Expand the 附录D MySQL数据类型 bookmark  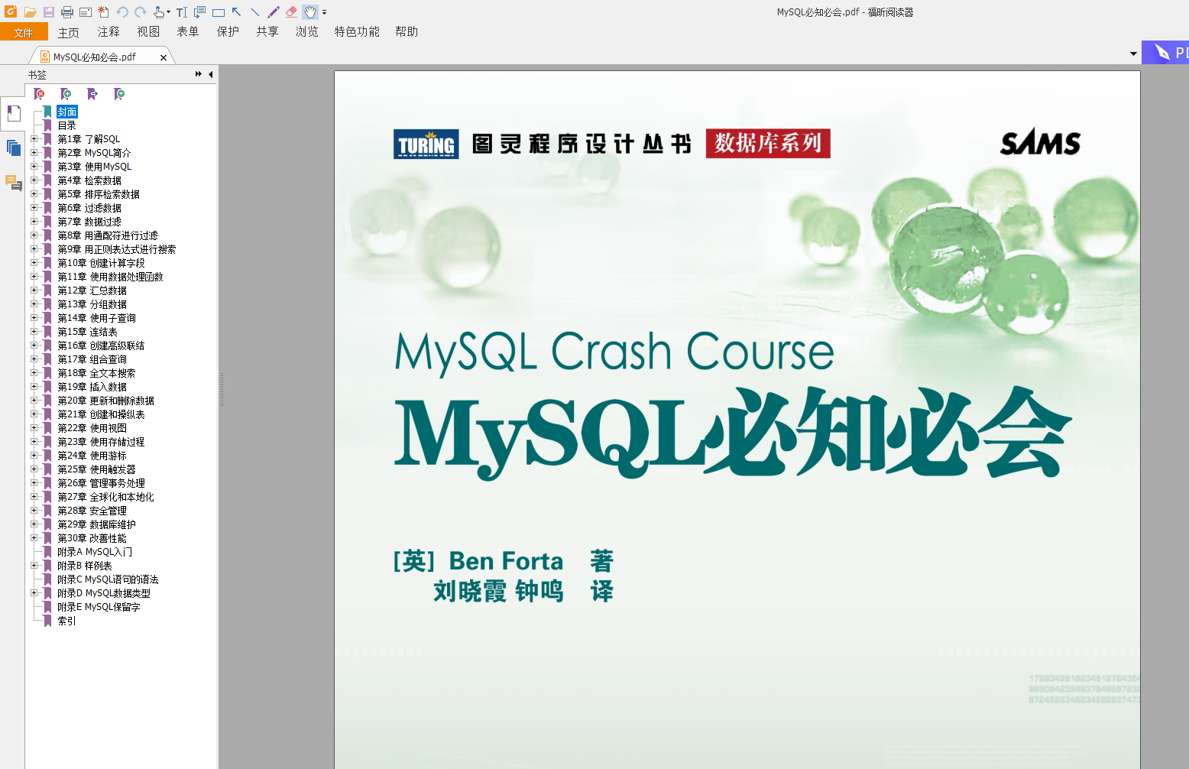click(x=34, y=593)
